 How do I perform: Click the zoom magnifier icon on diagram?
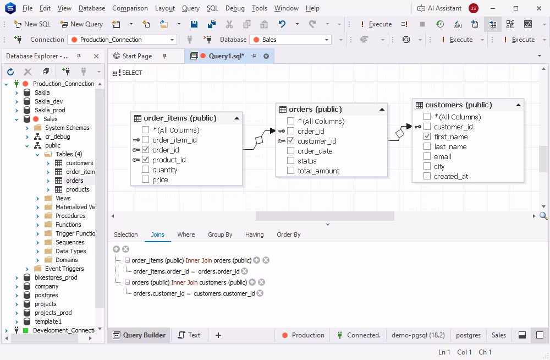[543, 216]
